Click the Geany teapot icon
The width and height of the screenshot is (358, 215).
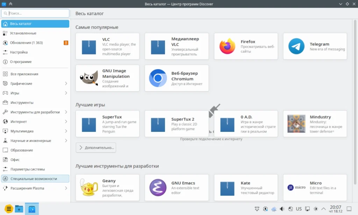89,188
